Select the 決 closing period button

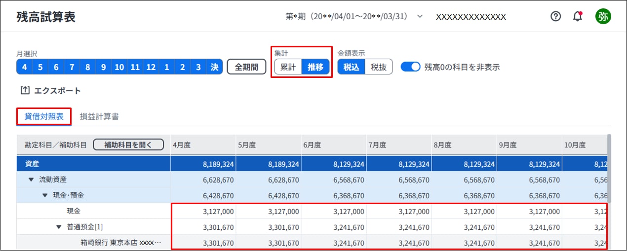pyautogui.click(x=214, y=67)
